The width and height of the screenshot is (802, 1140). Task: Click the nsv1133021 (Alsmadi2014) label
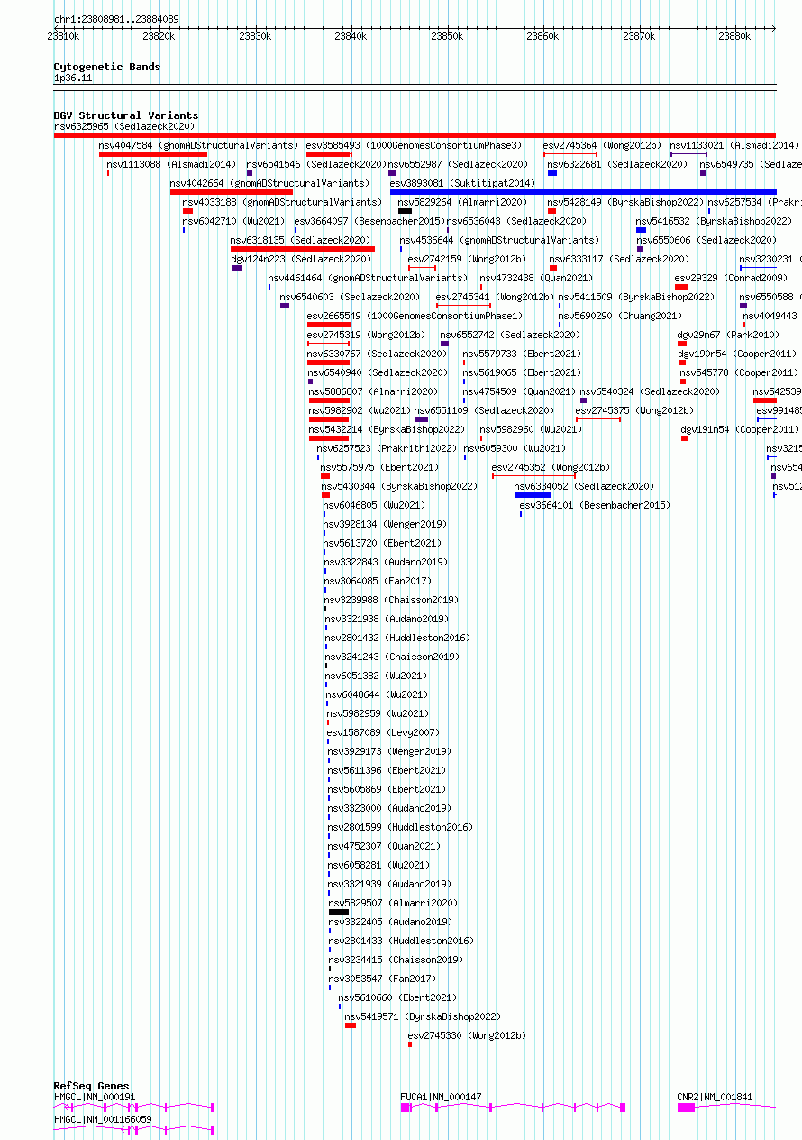734,145
